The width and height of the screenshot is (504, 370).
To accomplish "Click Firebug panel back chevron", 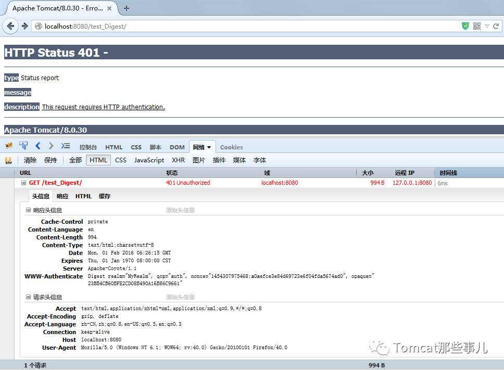I will [x=38, y=146].
